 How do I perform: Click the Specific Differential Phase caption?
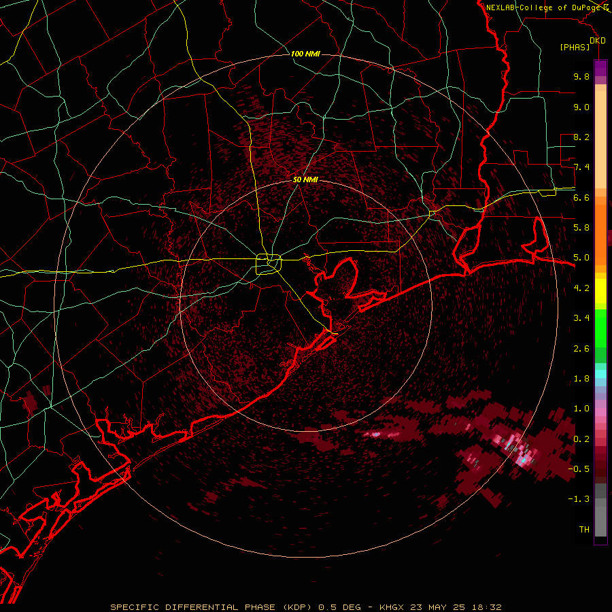coord(305,607)
